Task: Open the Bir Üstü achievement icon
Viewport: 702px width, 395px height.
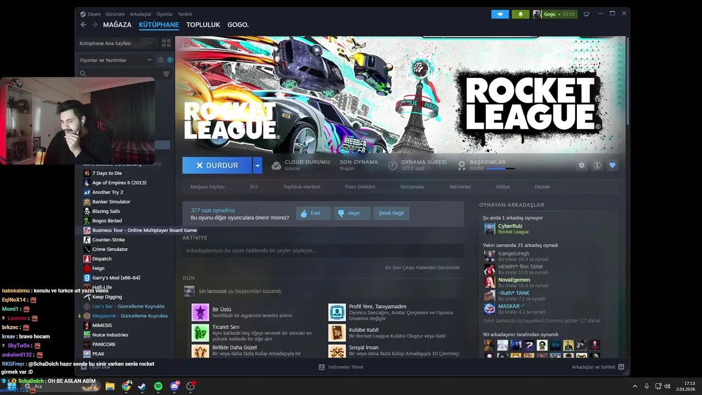Action: tap(200, 312)
